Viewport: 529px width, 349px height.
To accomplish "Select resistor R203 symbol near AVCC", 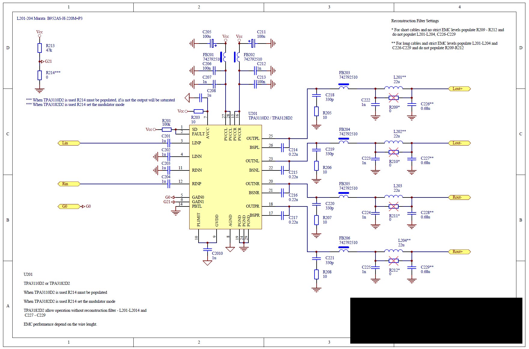I will [199, 111].
